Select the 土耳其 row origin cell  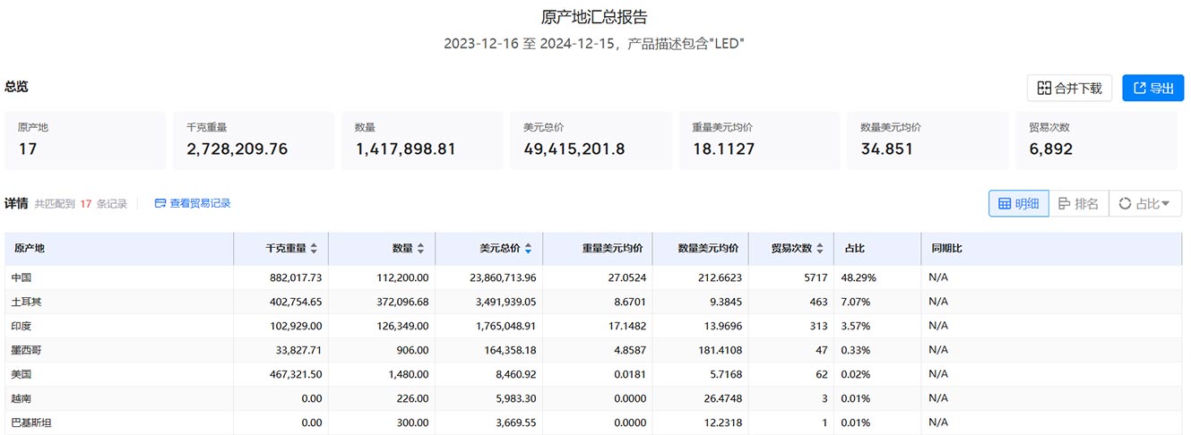(x=119, y=302)
